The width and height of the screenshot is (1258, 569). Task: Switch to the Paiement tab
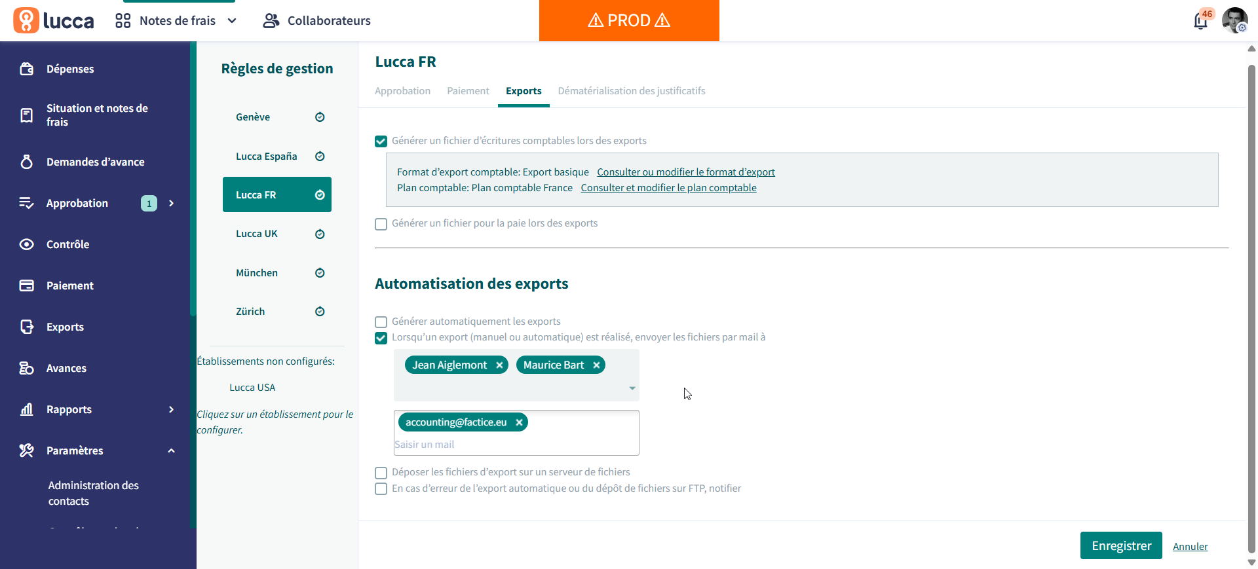pyautogui.click(x=468, y=91)
